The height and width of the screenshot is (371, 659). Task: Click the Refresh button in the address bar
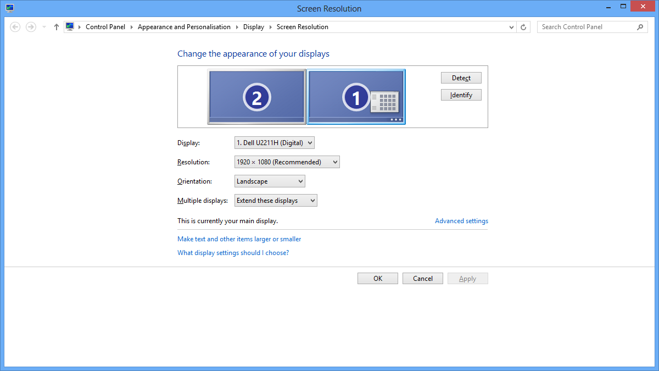click(x=523, y=27)
